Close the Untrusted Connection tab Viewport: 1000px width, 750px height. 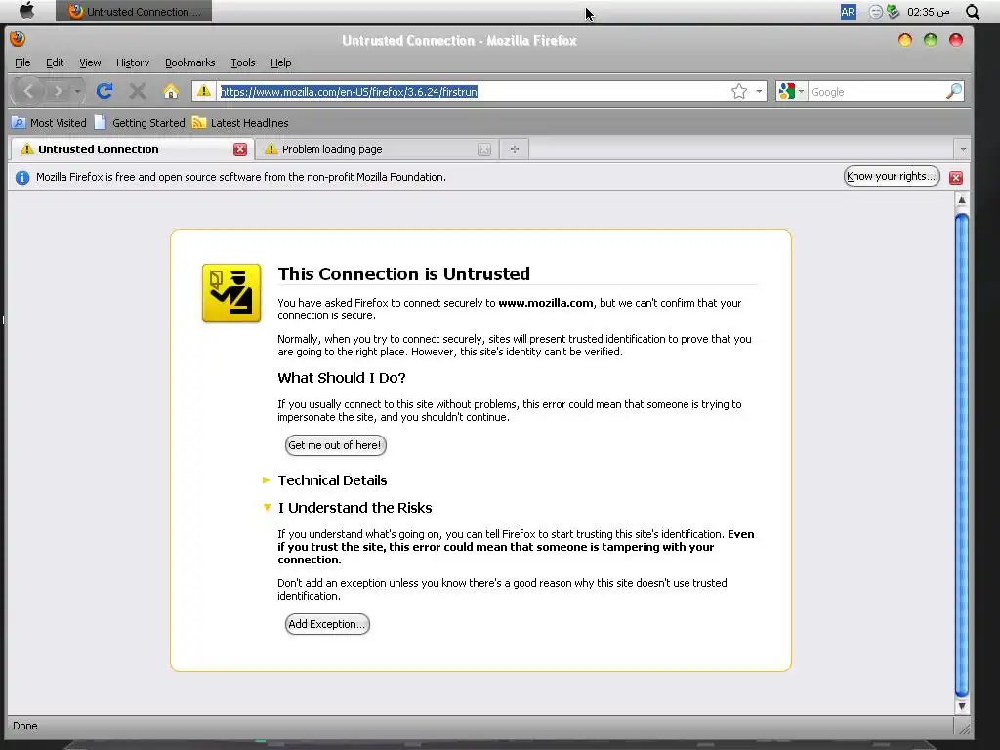[x=240, y=149]
